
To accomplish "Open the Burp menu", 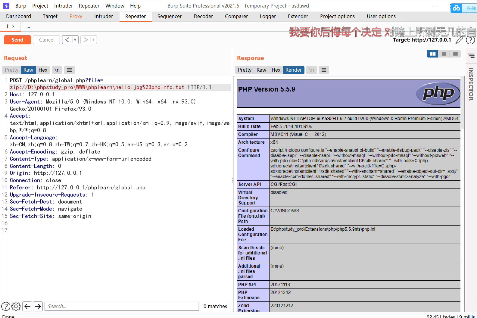I will (x=21, y=6).
